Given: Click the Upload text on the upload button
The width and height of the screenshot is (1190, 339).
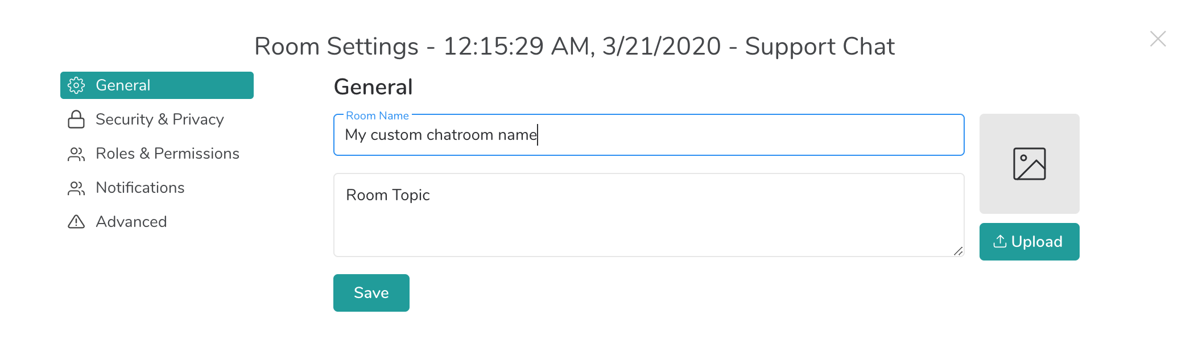Looking at the screenshot, I should point(1036,242).
